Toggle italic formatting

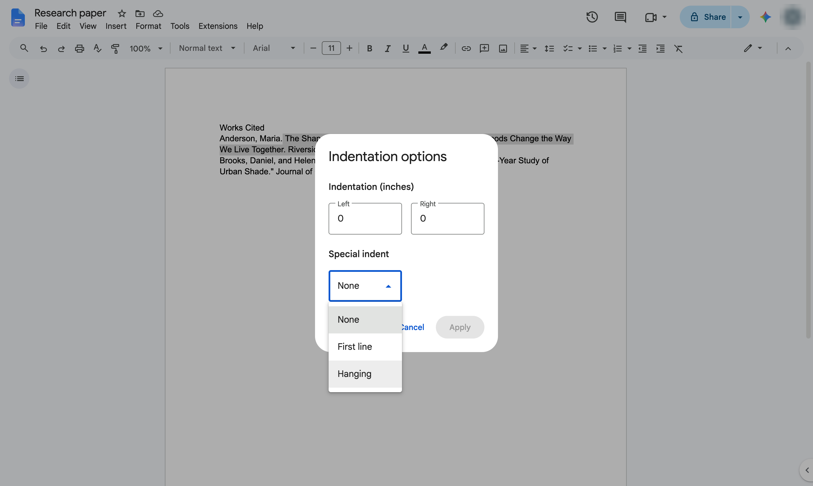click(388, 49)
